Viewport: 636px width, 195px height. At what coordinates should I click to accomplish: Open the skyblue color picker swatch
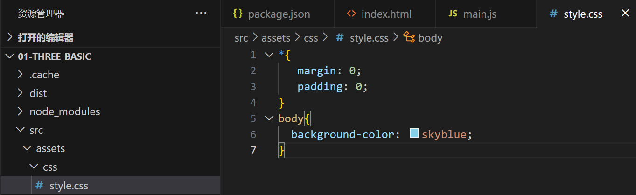(x=414, y=134)
